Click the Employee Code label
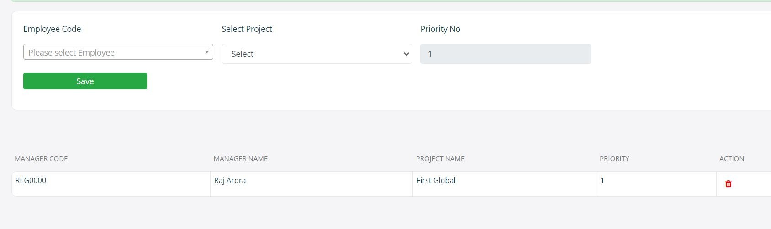 coord(52,29)
